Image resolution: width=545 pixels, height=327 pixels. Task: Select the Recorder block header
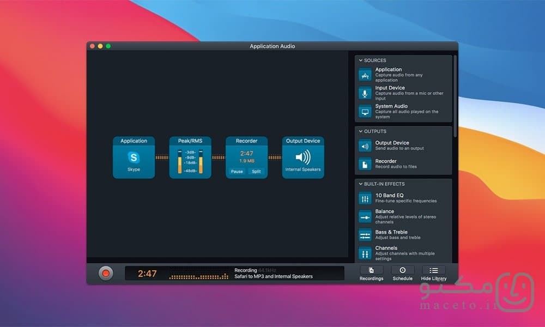[x=246, y=141]
